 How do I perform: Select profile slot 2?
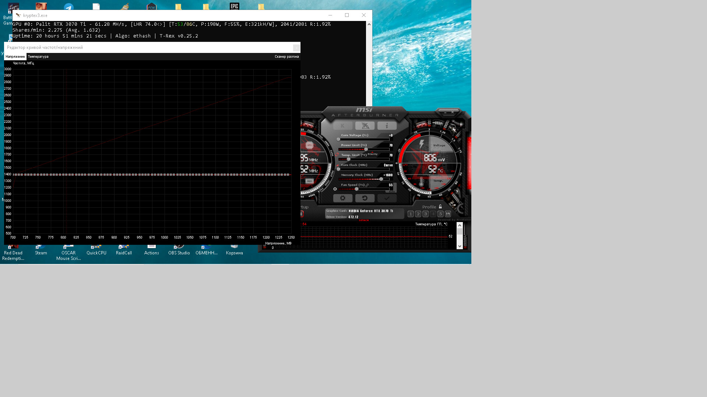coord(418,214)
